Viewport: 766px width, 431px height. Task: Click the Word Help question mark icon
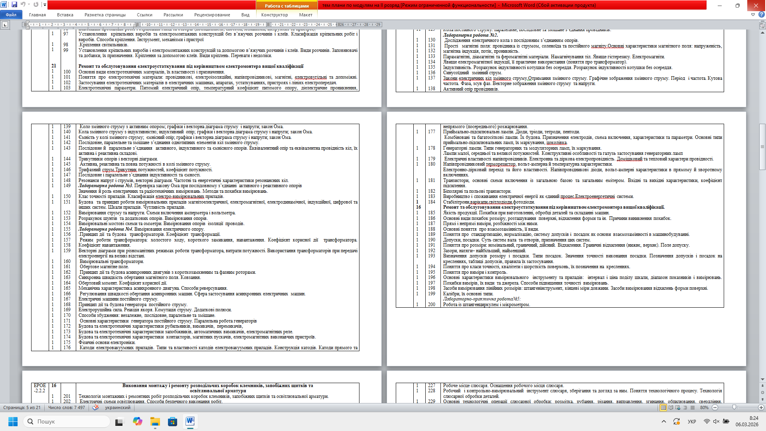click(761, 14)
